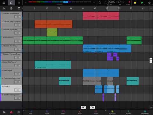Open the Properties panel icon

pos(145,112)
